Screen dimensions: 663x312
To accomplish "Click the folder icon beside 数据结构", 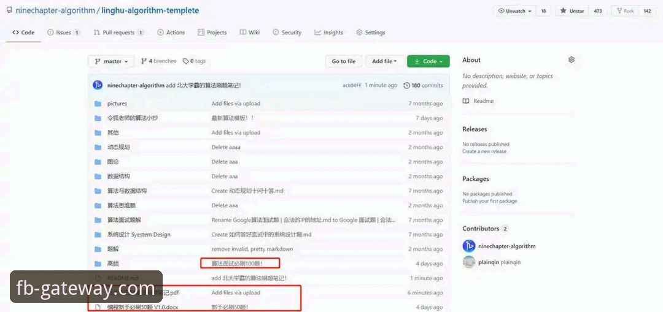I will click(x=98, y=177).
